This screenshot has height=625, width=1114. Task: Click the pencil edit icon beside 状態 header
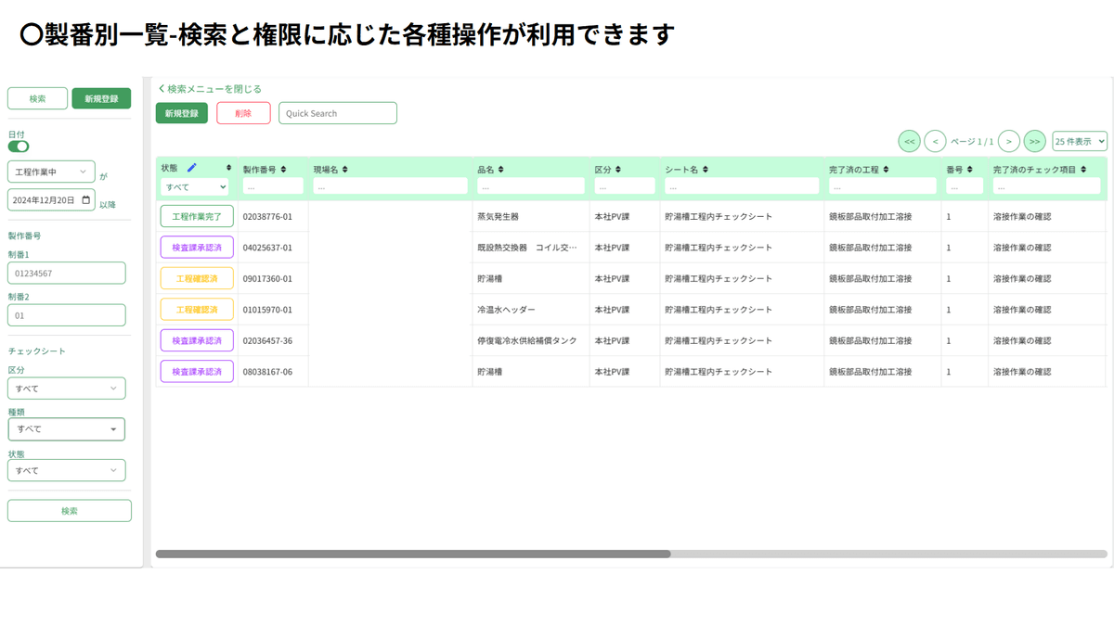pos(194,168)
